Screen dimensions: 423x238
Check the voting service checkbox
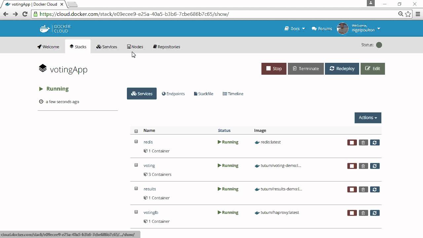point(136,165)
